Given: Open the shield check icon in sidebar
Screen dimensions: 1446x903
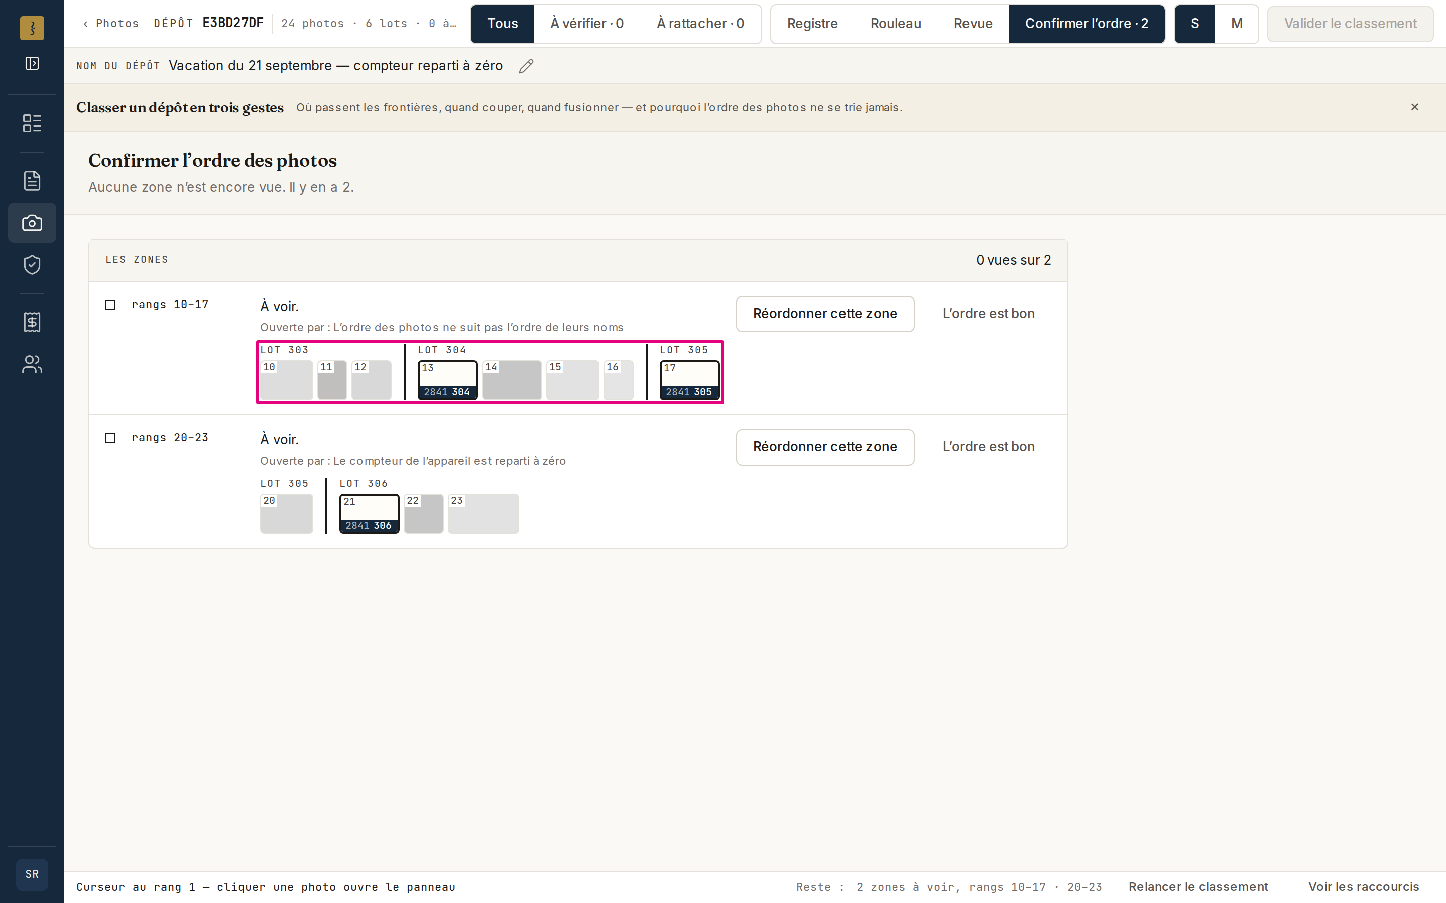Looking at the screenshot, I should point(32,265).
